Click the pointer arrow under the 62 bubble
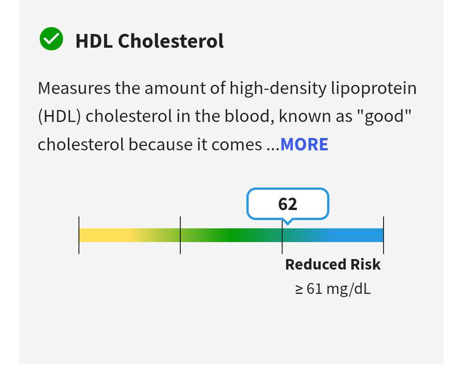Screen dimensions: 462x370 pos(288,222)
